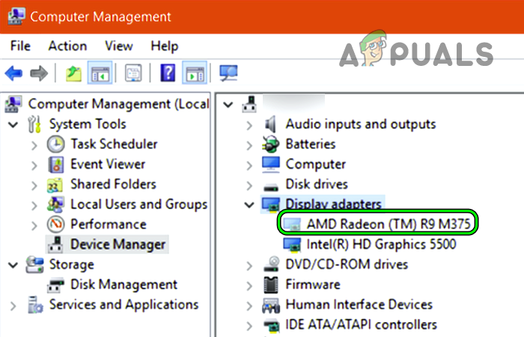524x337 pixels.
Task: Click the Display adapters monitor icon
Action: pos(271,204)
